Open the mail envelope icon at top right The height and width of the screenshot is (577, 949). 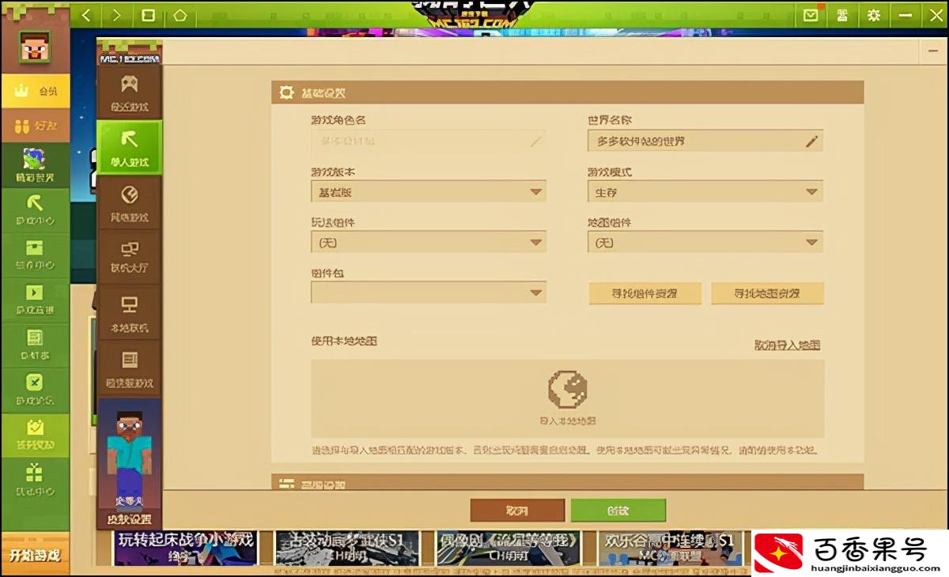tap(811, 15)
